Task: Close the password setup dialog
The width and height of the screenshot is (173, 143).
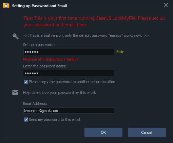Action: point(166,5)
